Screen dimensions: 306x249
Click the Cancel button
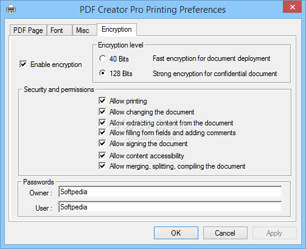tap(225, 233)
